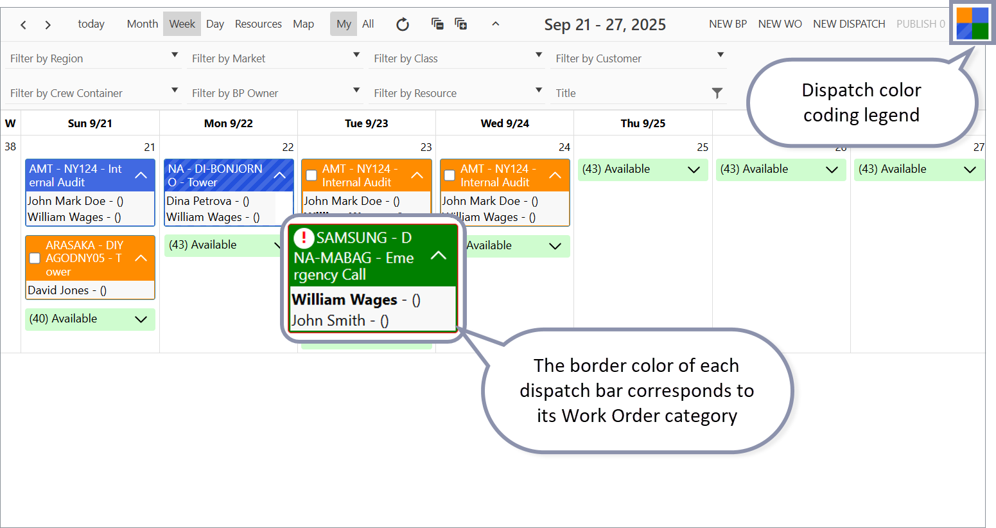
Task: Click the PUBLISH 0 button
Action: (920, 24)
